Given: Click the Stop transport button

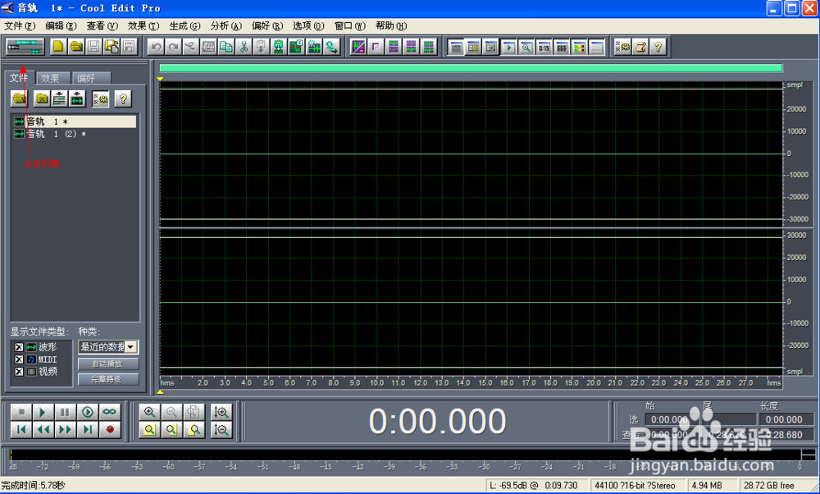Looking at the screenshot, I should (21, 412).
